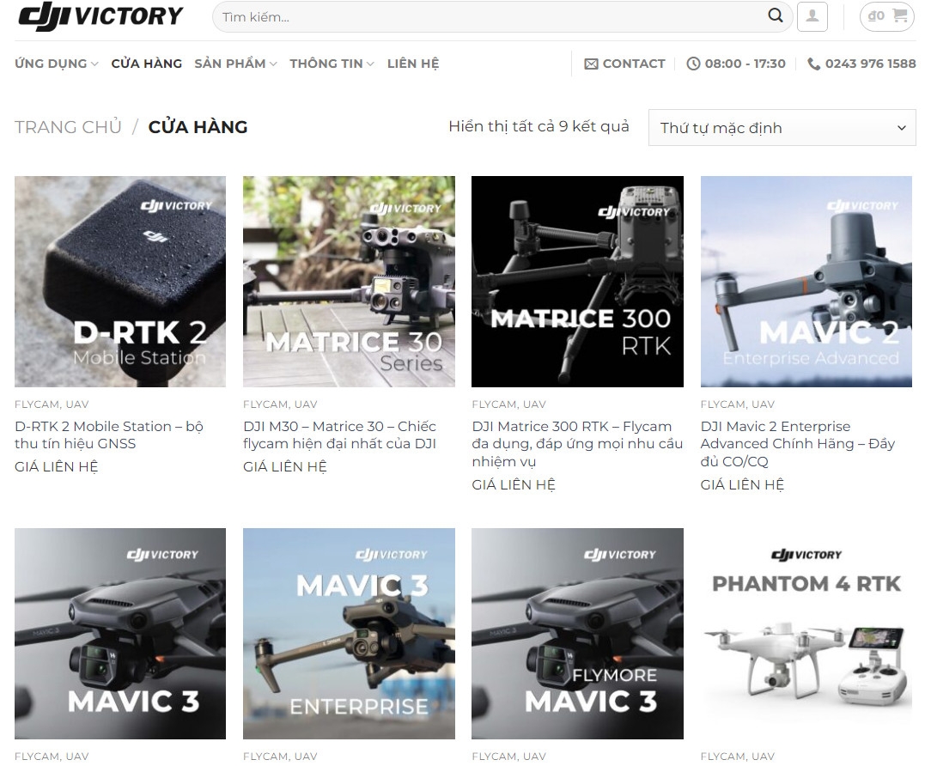Click the CONTACT link
925x766 pixels.
click(x=634, y=64)
